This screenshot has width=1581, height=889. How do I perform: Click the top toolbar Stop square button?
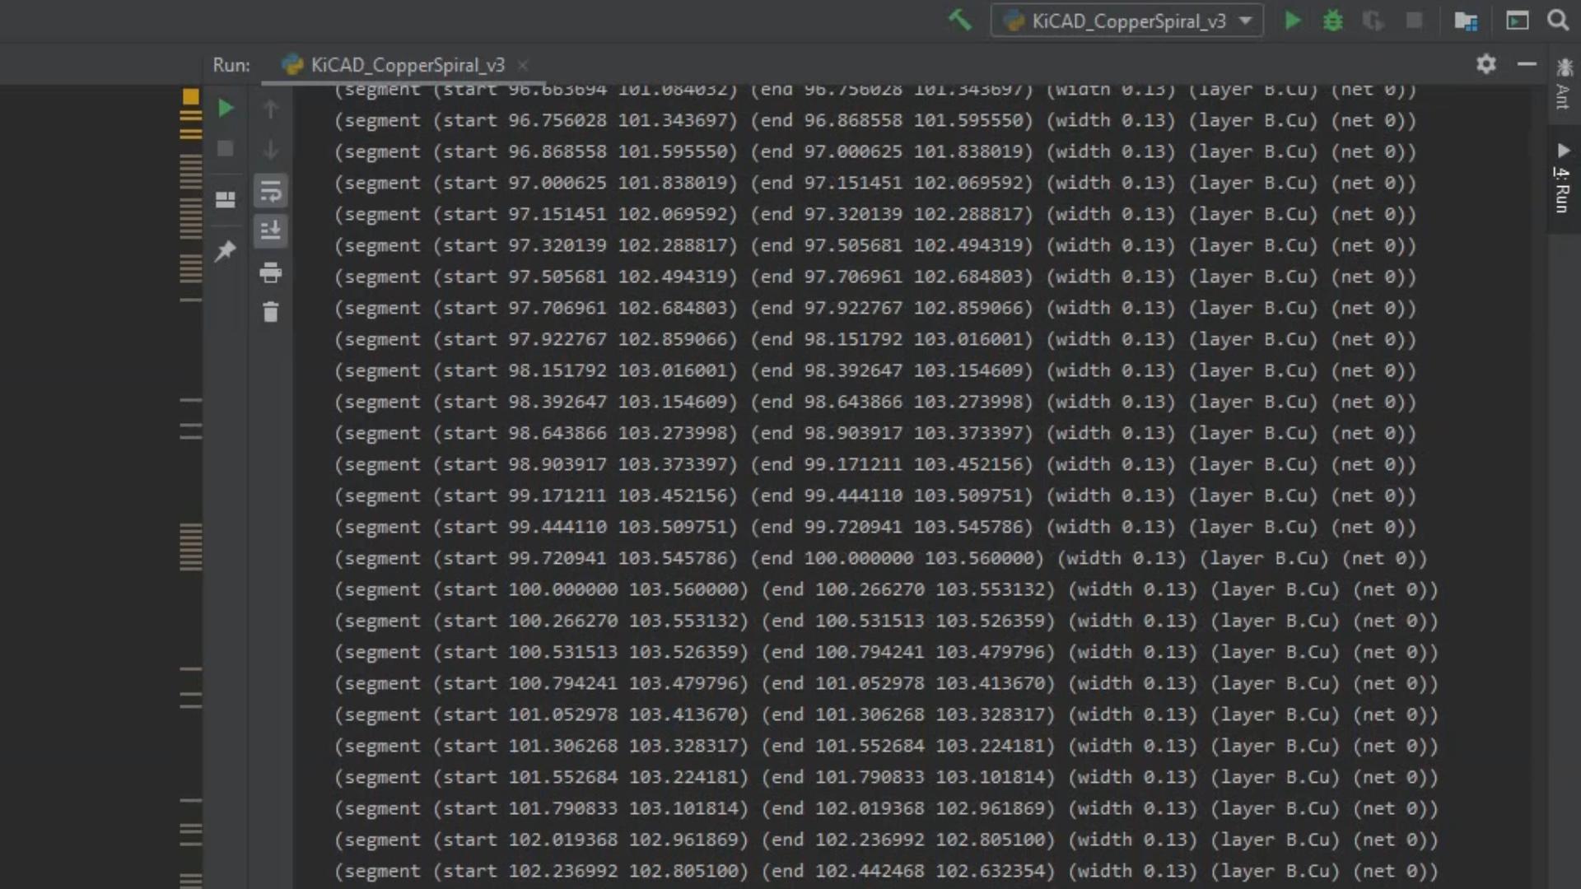click(1414, 21)
